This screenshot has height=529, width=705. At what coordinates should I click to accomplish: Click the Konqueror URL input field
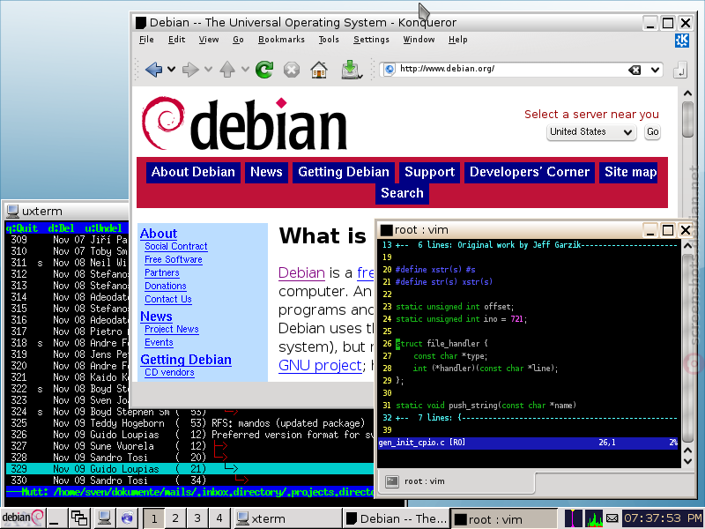coord(511,70)
